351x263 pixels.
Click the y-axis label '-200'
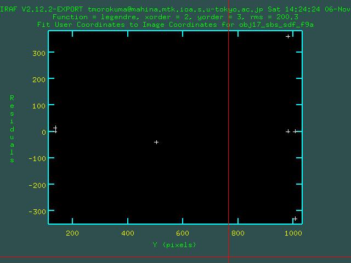(37, 185)
